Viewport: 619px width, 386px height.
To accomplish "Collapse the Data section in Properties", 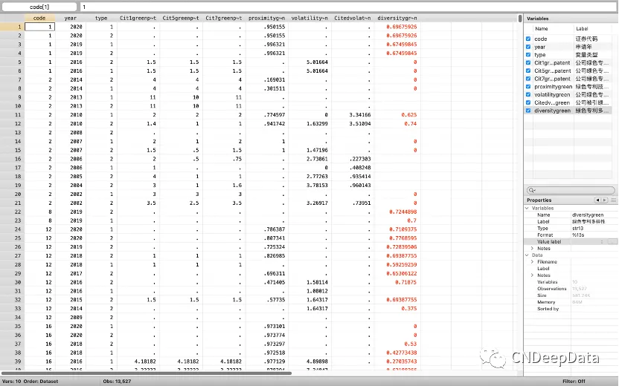I will (x=527, y=255).
